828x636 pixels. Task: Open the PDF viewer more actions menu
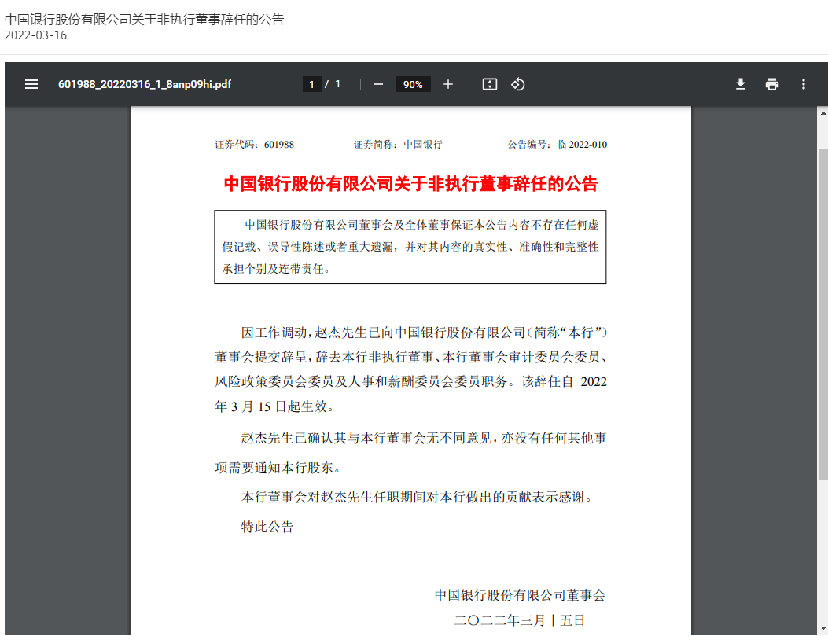click(803, 84)
